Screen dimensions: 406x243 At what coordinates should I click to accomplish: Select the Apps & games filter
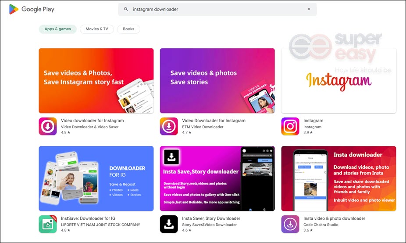(x=58, y=29)
